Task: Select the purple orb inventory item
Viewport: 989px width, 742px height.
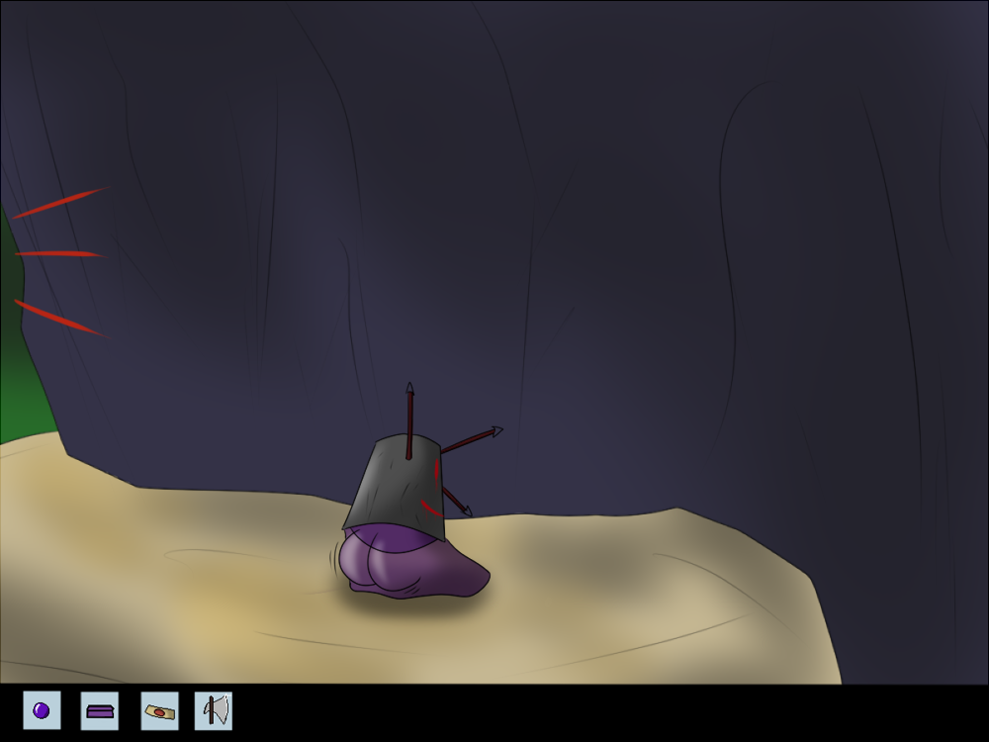Action: pyautogui.click(x=42, y=710)
